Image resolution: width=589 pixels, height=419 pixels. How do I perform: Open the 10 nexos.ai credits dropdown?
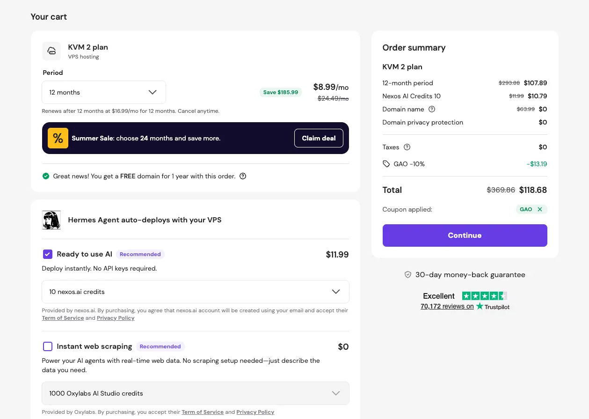click(x=196, y=292)
